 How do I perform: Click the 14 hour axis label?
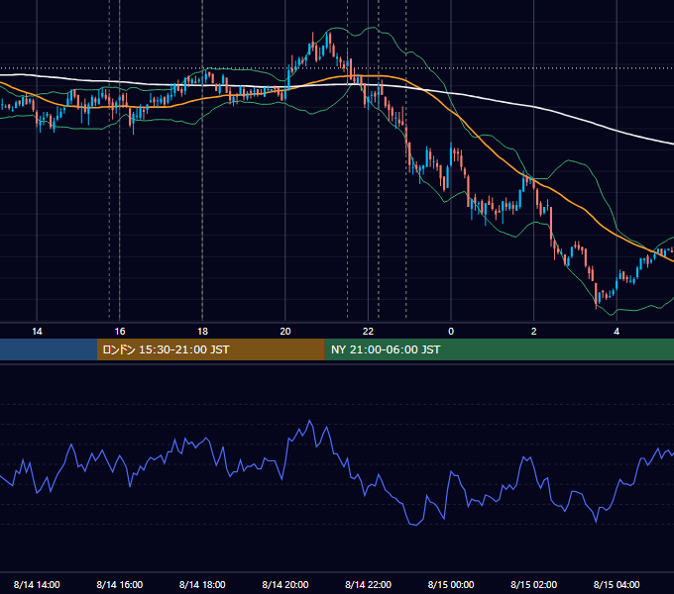tap(37, 332)
